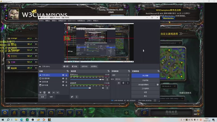217x122 pixels.
Task: Open the 场景集合(S) menu in OBS
Action: [81, 21]
